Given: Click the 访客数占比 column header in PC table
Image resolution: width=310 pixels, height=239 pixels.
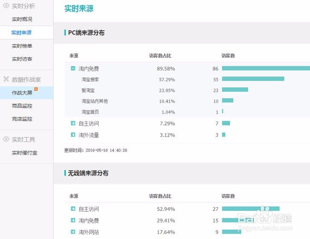Looking at the screenshot, I should coord(160,56).
